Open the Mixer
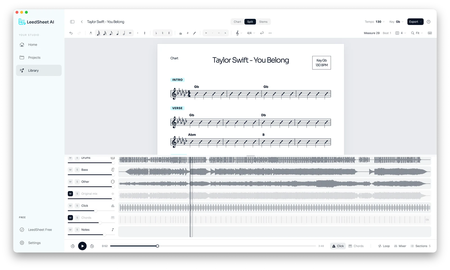The height and width of the screenshot is (270, 450). [x=400, y=246]
